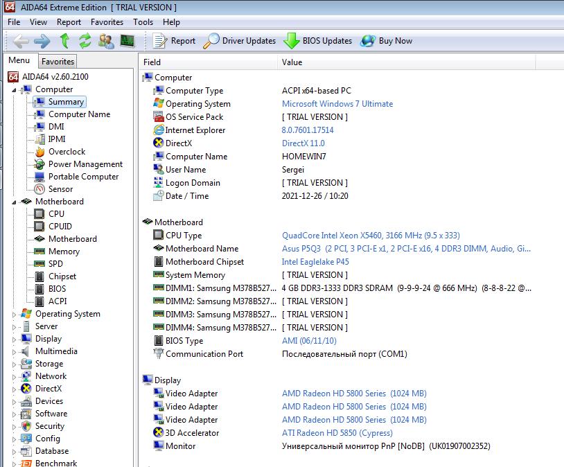Click the BIOS chip icon in tree
564x467 pixels.
[39, 288]
